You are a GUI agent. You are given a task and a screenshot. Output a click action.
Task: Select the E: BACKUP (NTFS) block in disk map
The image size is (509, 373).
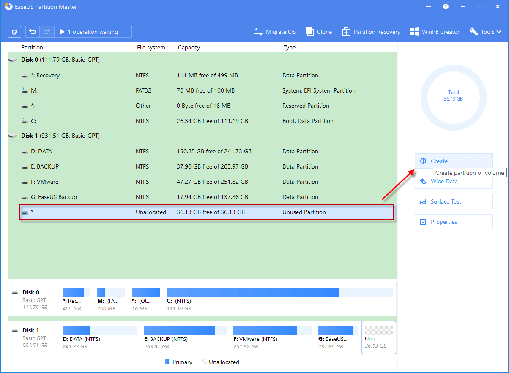[185, 338]
